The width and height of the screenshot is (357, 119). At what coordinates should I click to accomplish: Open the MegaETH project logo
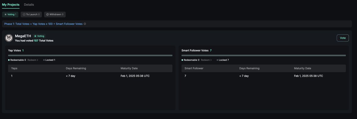coord(9,38)
